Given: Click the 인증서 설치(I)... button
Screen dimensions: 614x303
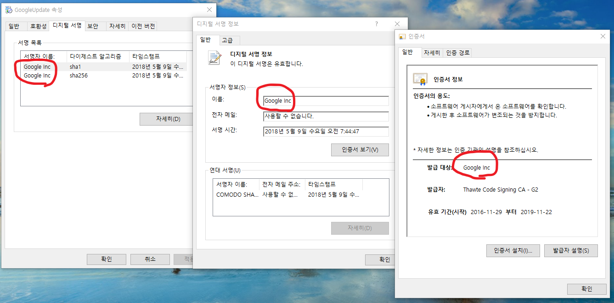Looking at the screenshot, I should click(513, 251).
